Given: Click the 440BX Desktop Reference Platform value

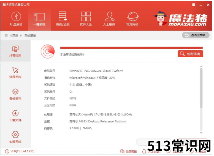Looking at the screenshot, I should (x=98, y=121).
